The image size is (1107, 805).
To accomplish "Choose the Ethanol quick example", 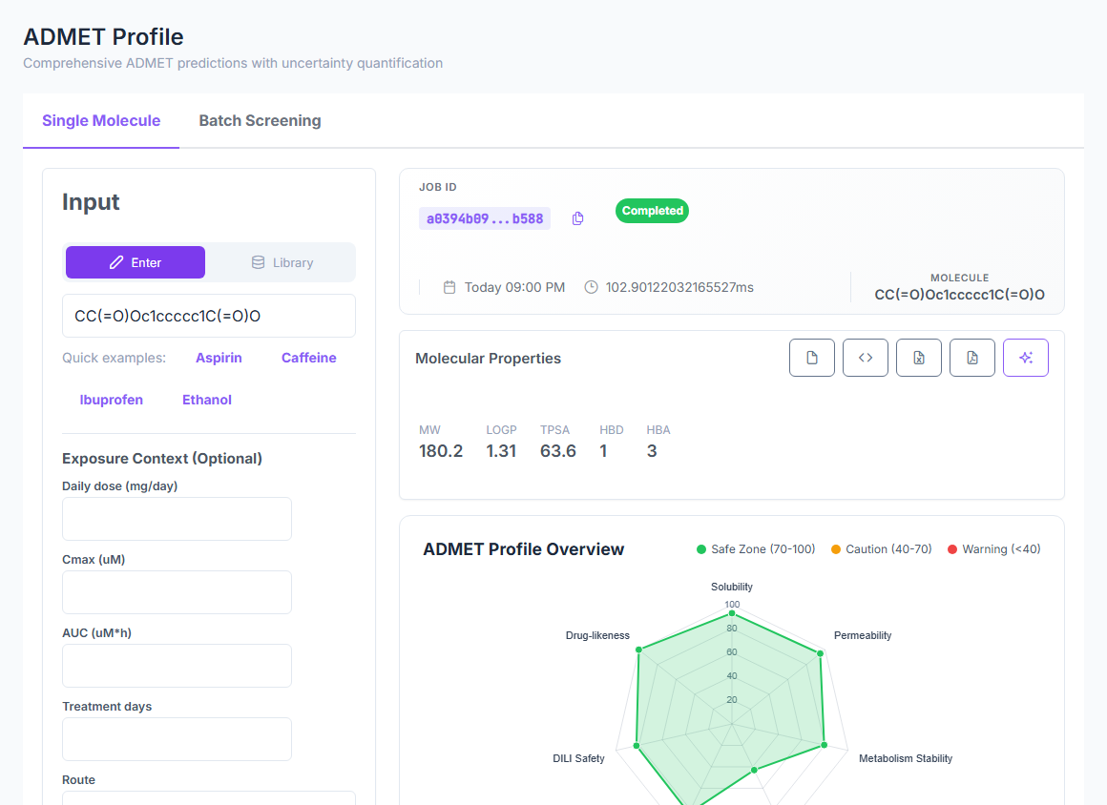I will pyautogui.click(x=207, y=400).
